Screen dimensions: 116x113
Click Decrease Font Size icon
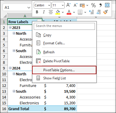(76, 5)
